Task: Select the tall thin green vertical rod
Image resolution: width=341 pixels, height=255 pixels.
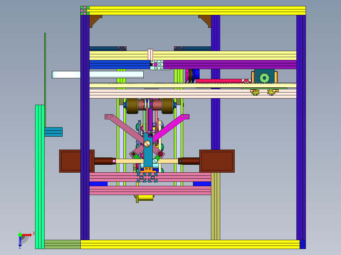Action: [45, 80]
